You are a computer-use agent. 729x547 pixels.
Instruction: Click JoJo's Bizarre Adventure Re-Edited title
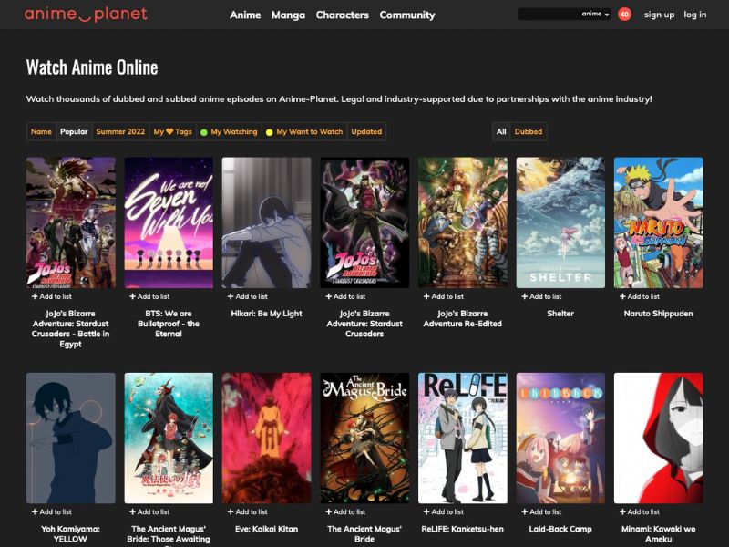tap(463, 318)
